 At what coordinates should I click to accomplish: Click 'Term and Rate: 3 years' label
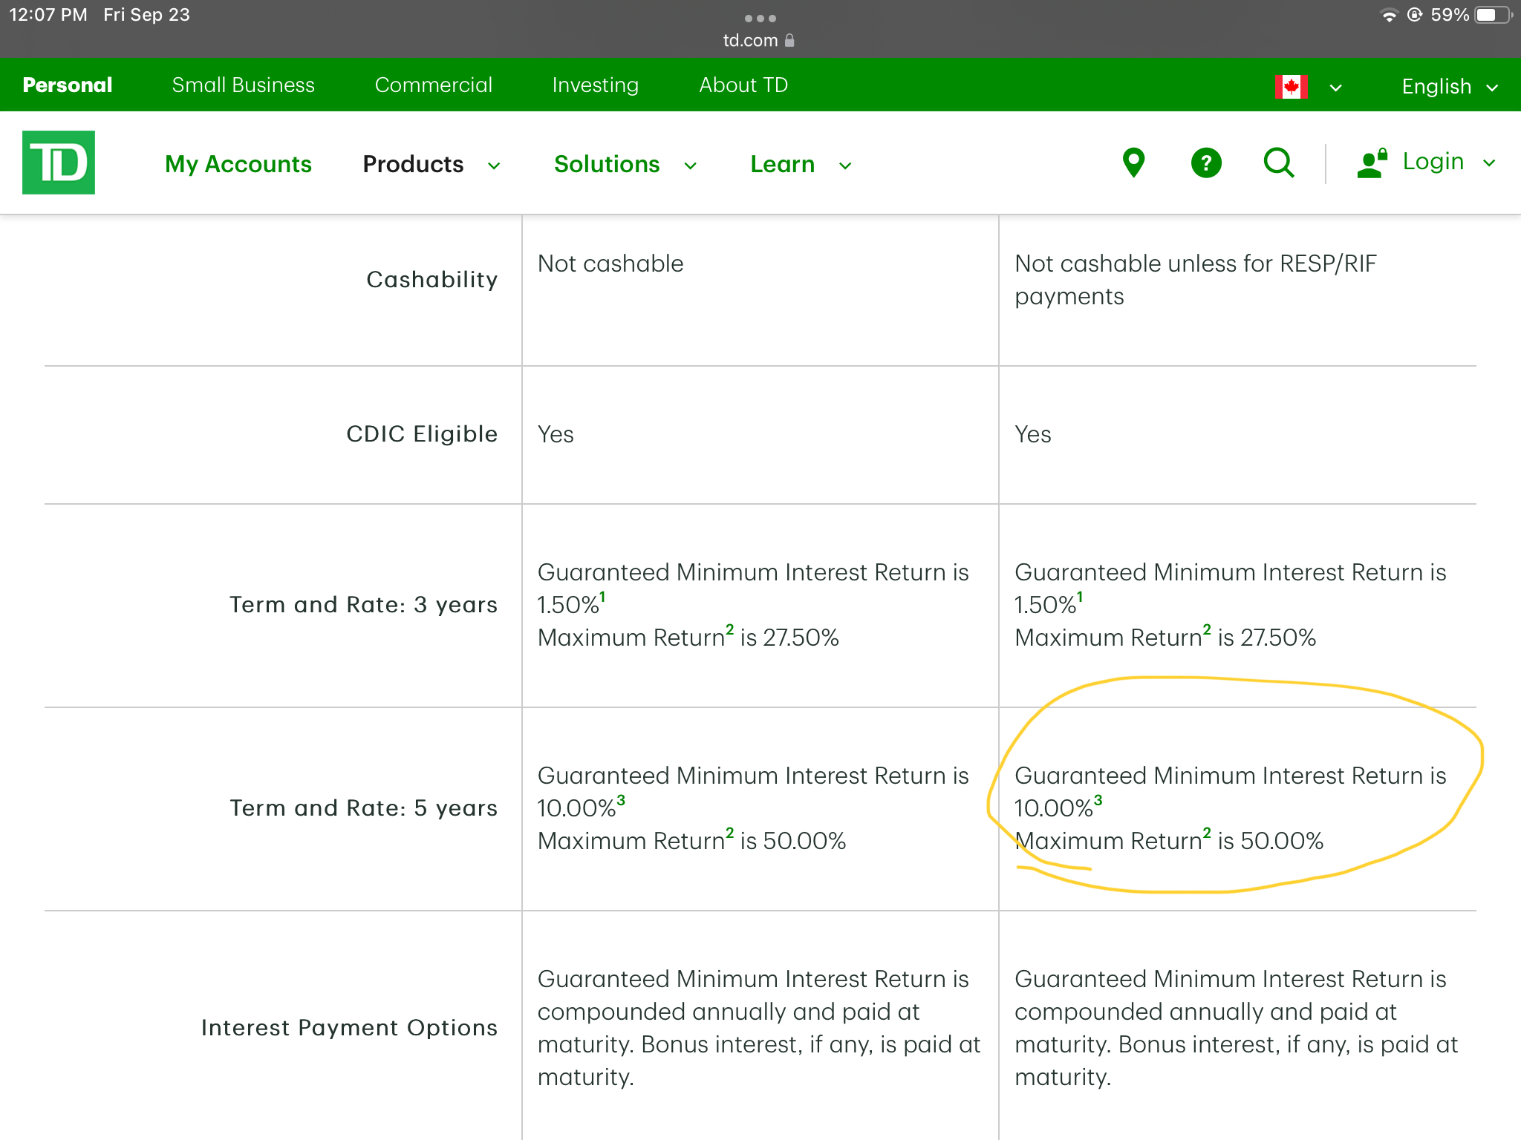click(x=363, y=605)
